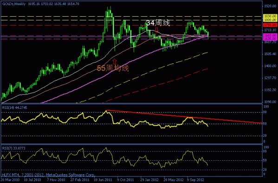
Task: Click the MetaQuotes Software Corp. copyright text
Action: (x=71, y=175)
